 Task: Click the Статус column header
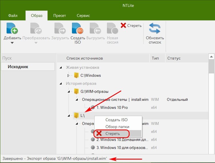(187, 58)
